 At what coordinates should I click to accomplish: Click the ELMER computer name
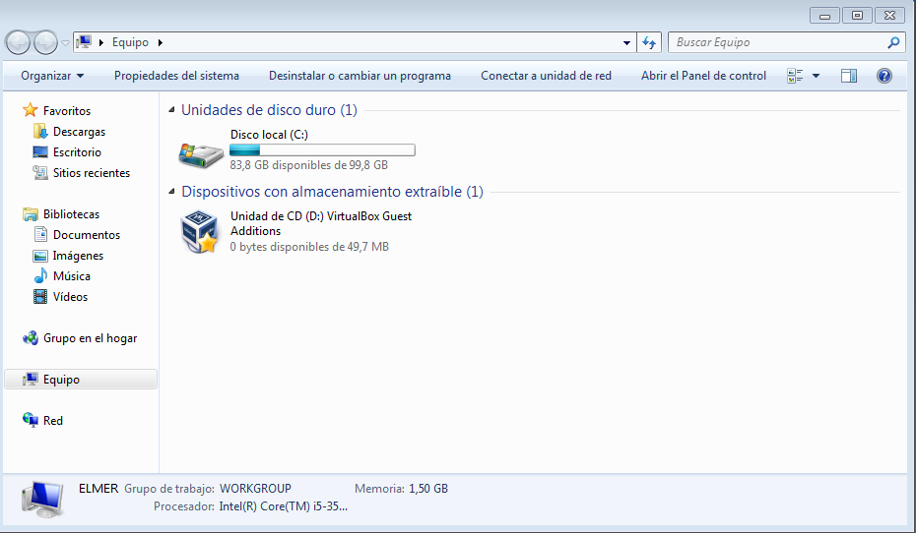(98, 489)
